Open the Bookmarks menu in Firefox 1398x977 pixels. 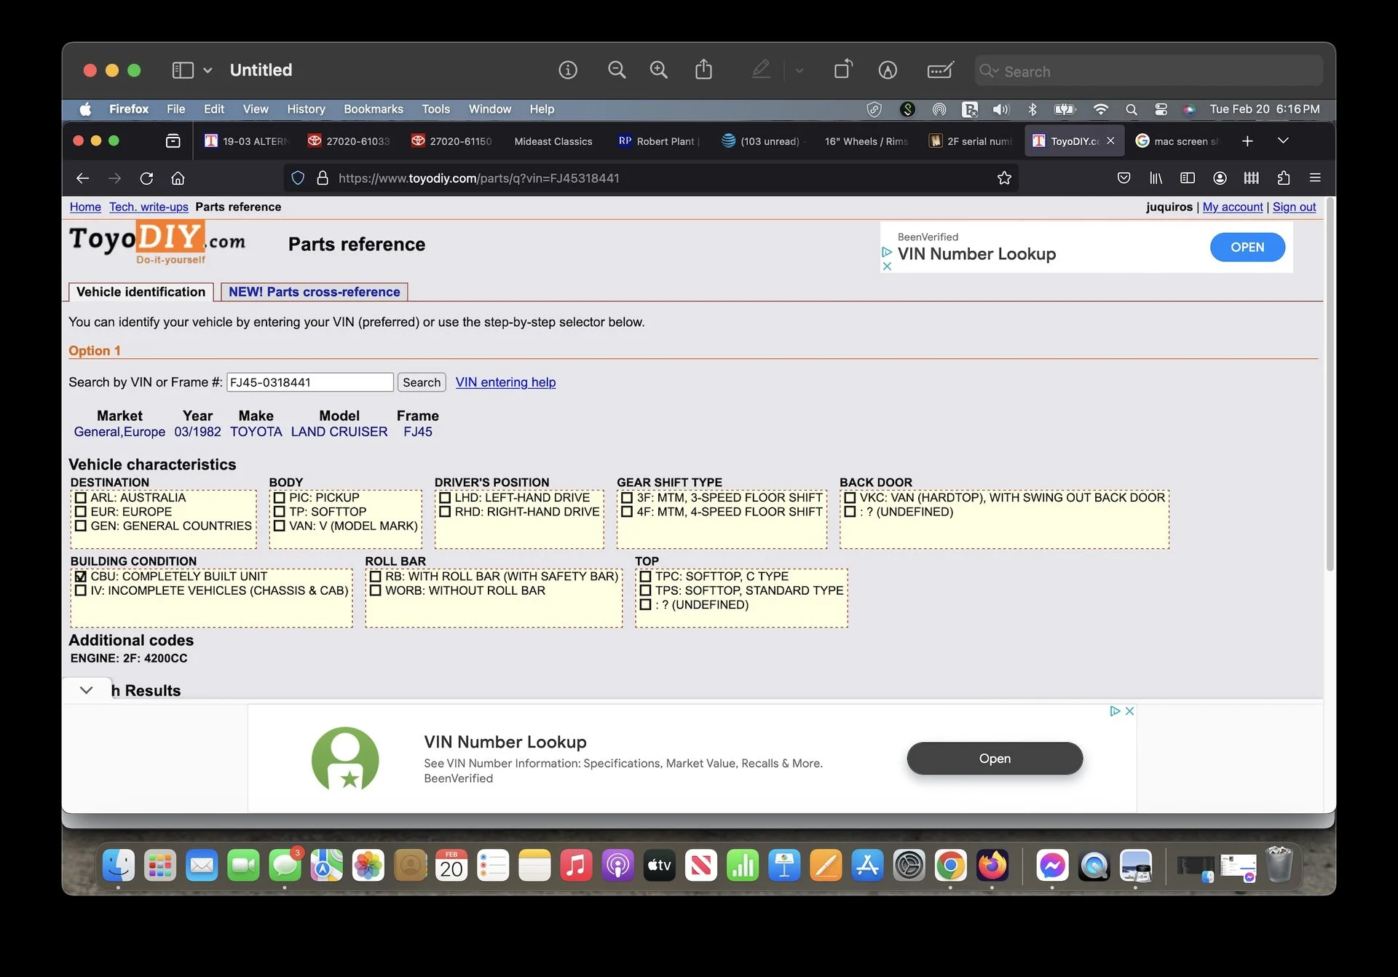click(373, 109)
